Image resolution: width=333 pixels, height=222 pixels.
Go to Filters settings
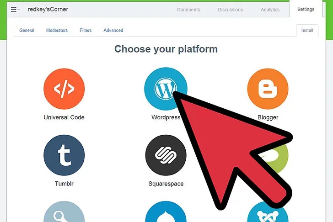tap(86, 30)
